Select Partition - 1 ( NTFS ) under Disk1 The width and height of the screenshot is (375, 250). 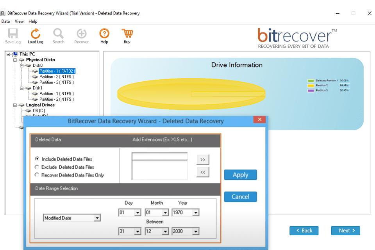[x=56, y=94]
